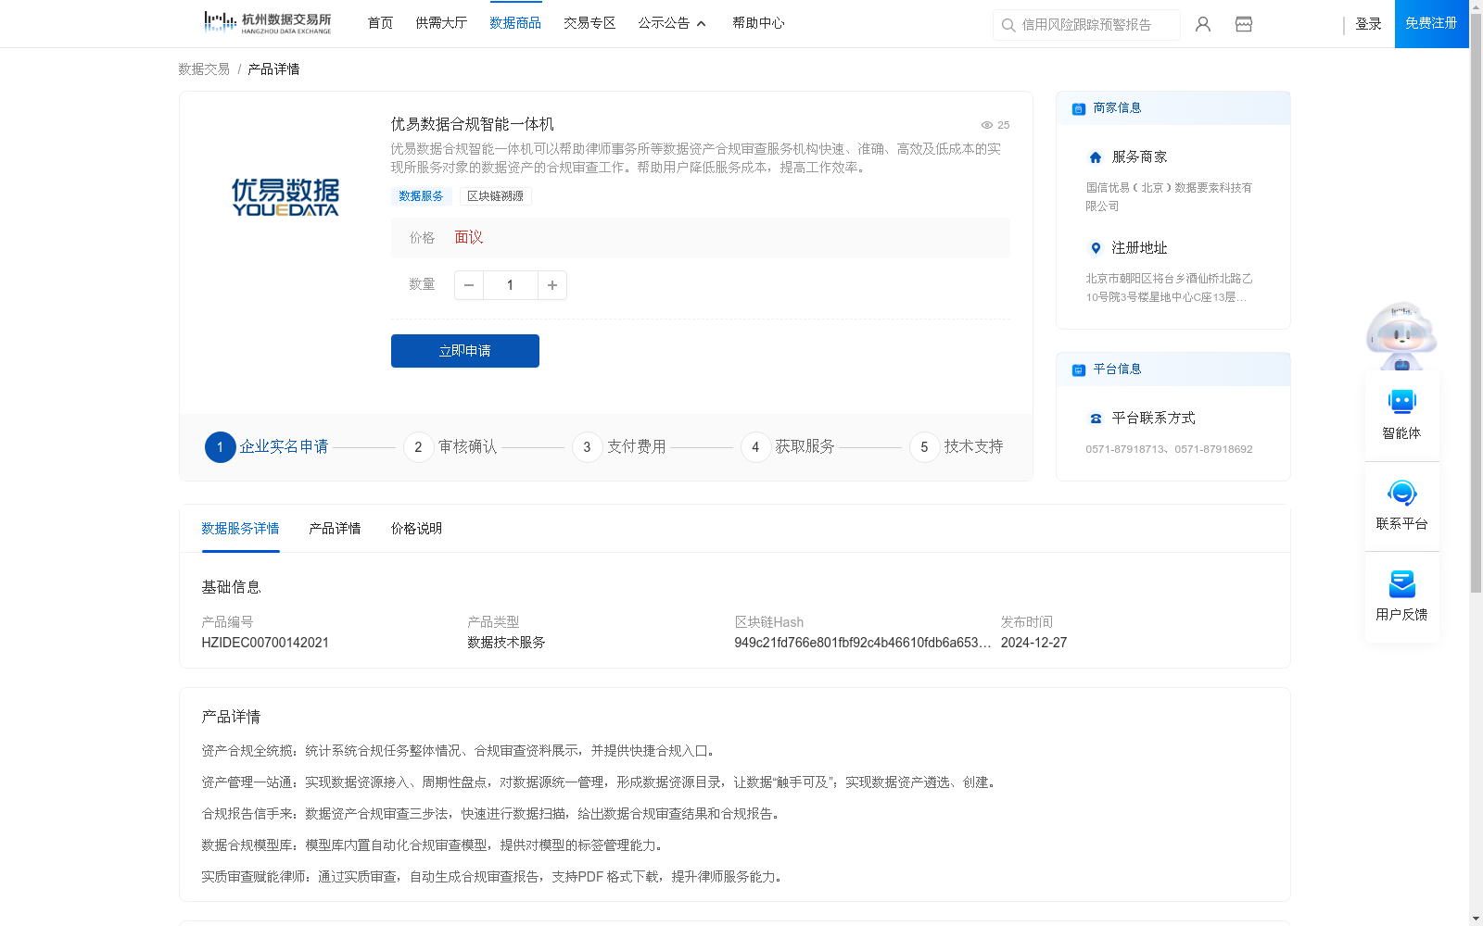The width and height of the screenshot is (1483, 926).
Task: Click step 4 获取服务
Action: point(788,447)
